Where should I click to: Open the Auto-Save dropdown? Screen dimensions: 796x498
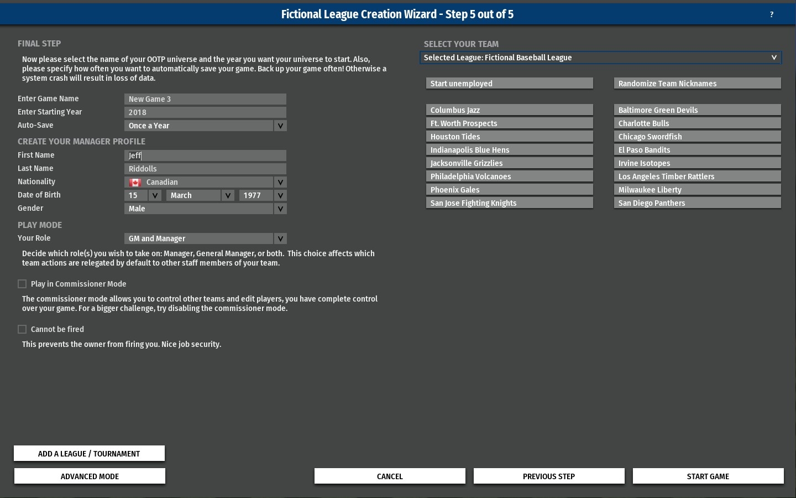coord(280,126)
